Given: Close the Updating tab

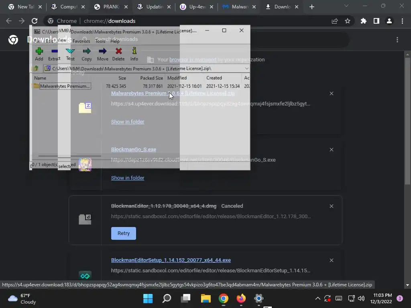Looking at the screenshot, I should click(x=169, y=7).
